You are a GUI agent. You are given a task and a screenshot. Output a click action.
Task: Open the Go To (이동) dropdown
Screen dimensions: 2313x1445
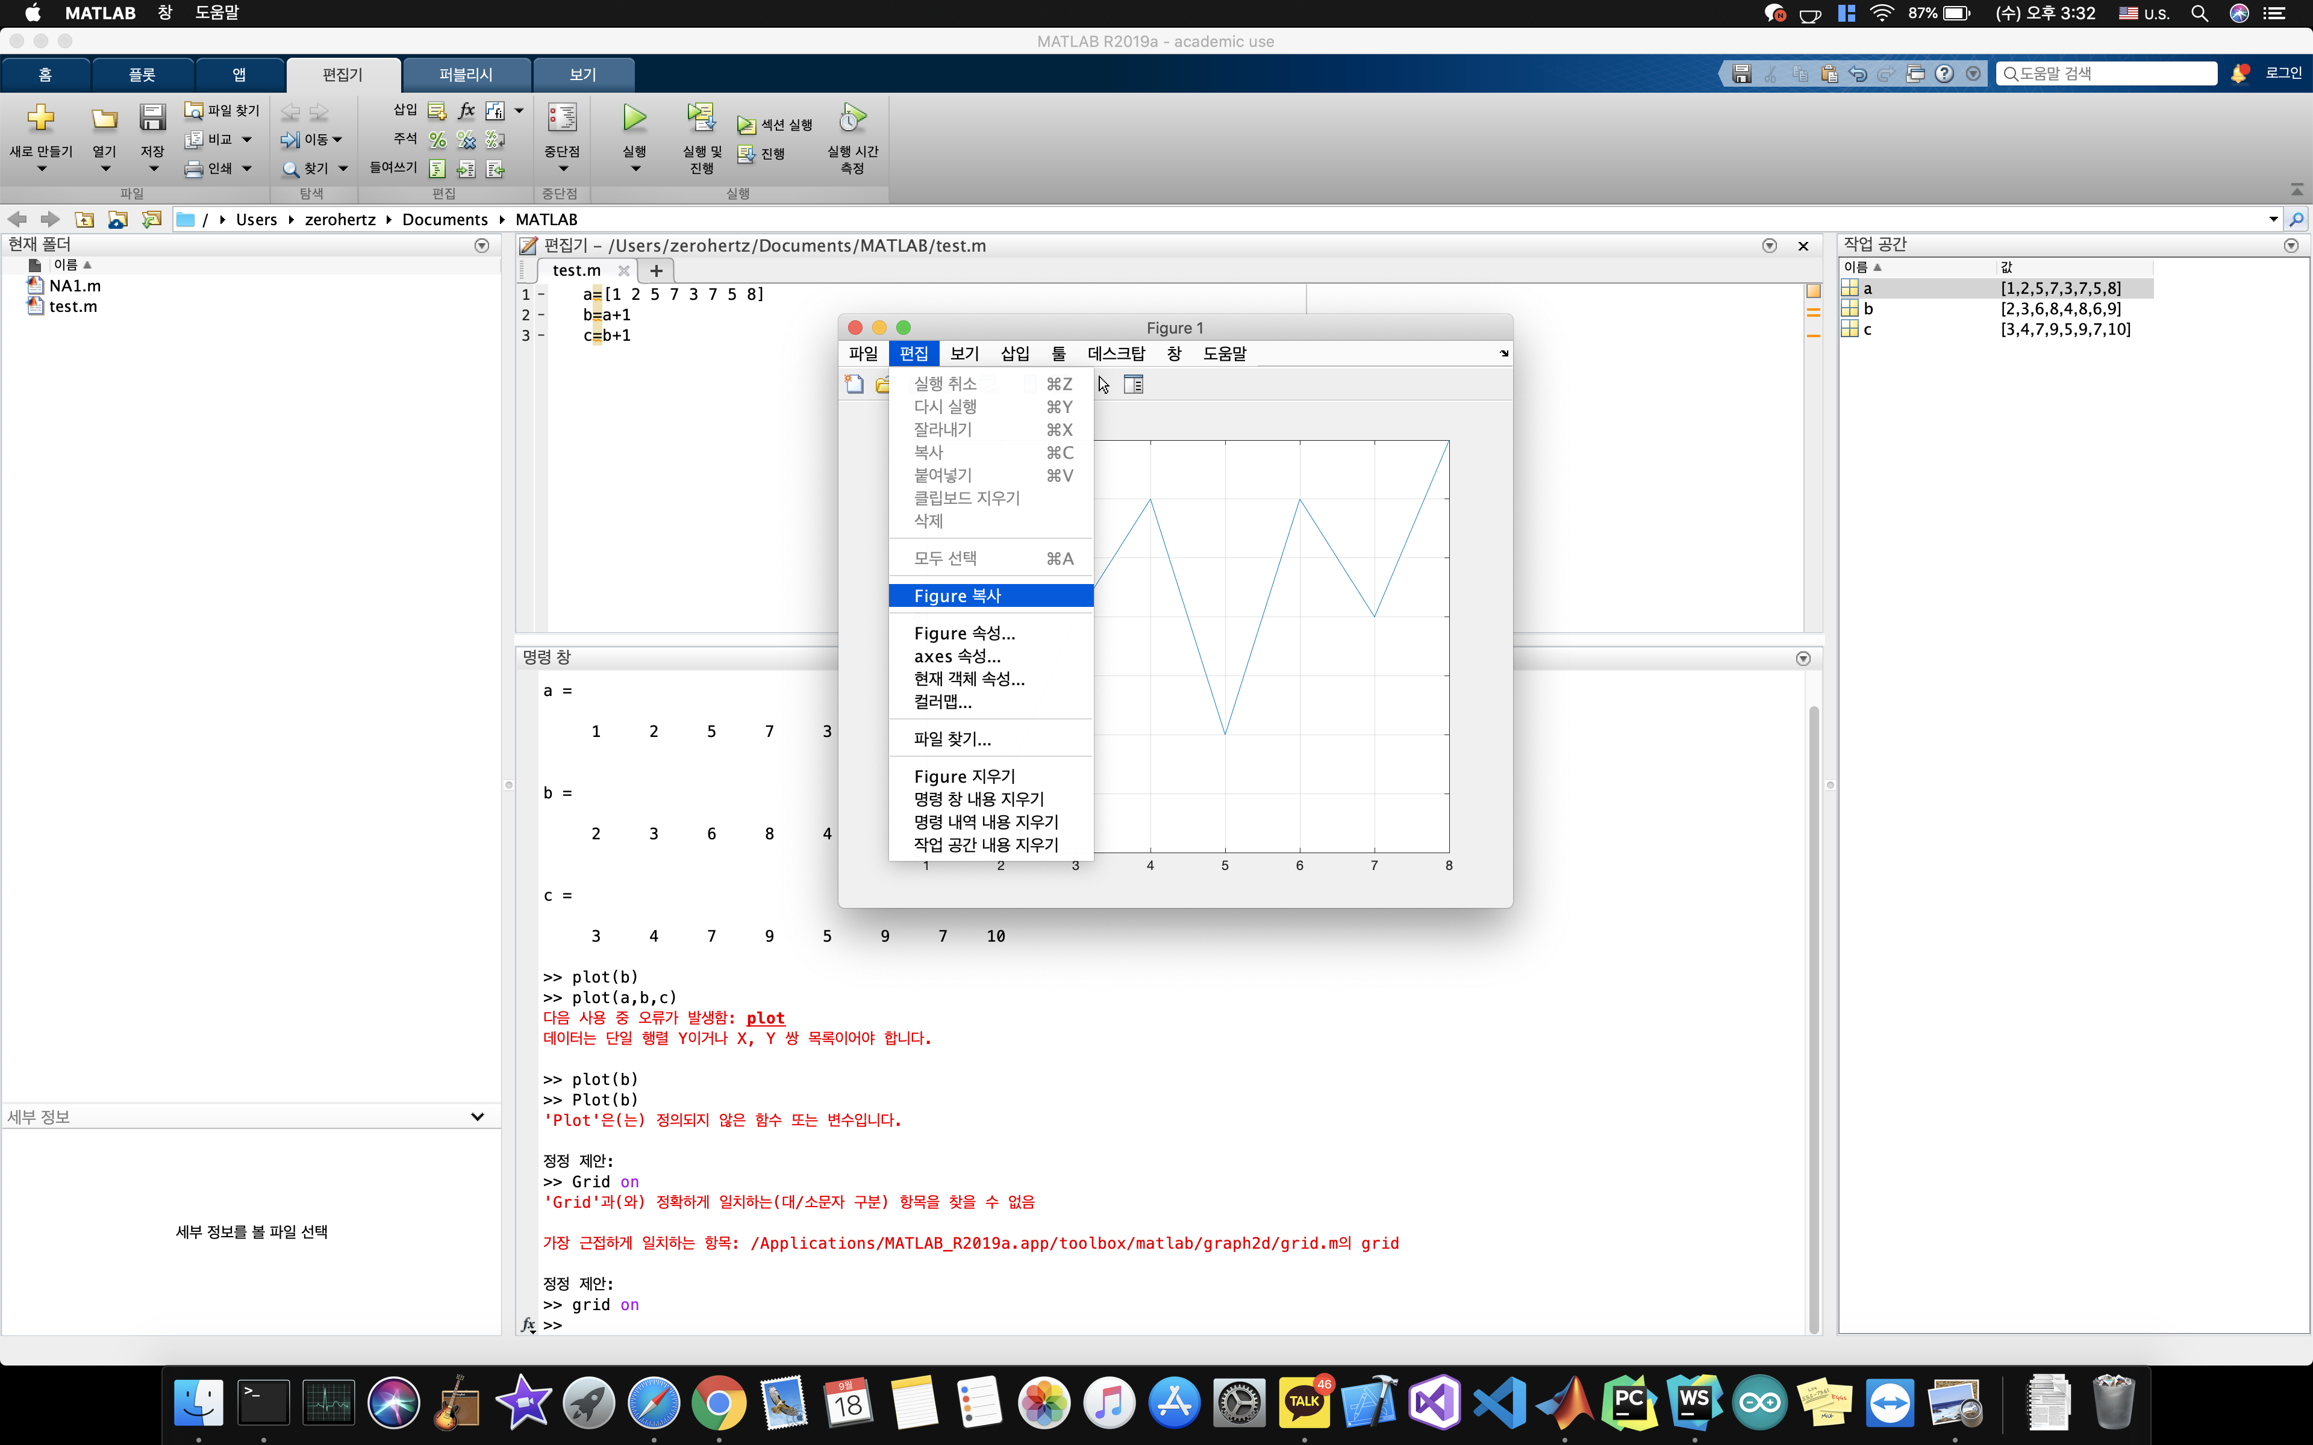coord(311,140)
